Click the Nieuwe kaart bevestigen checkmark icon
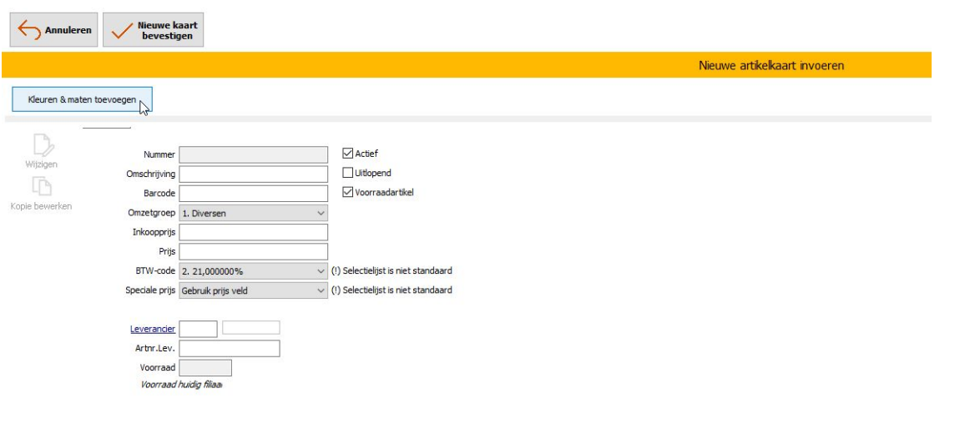 pyautogui.click(x=122, y=30)
